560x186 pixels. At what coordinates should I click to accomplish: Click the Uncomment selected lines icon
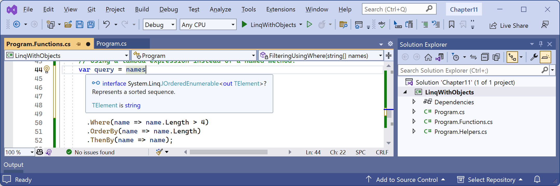click(436, 24)
